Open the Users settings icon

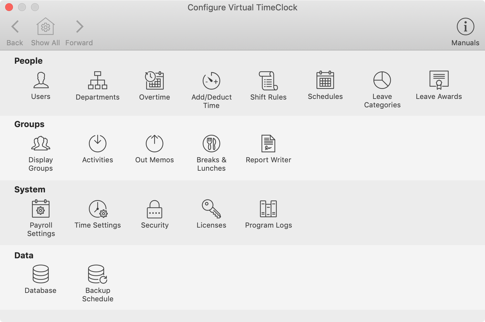pos(41,80)
